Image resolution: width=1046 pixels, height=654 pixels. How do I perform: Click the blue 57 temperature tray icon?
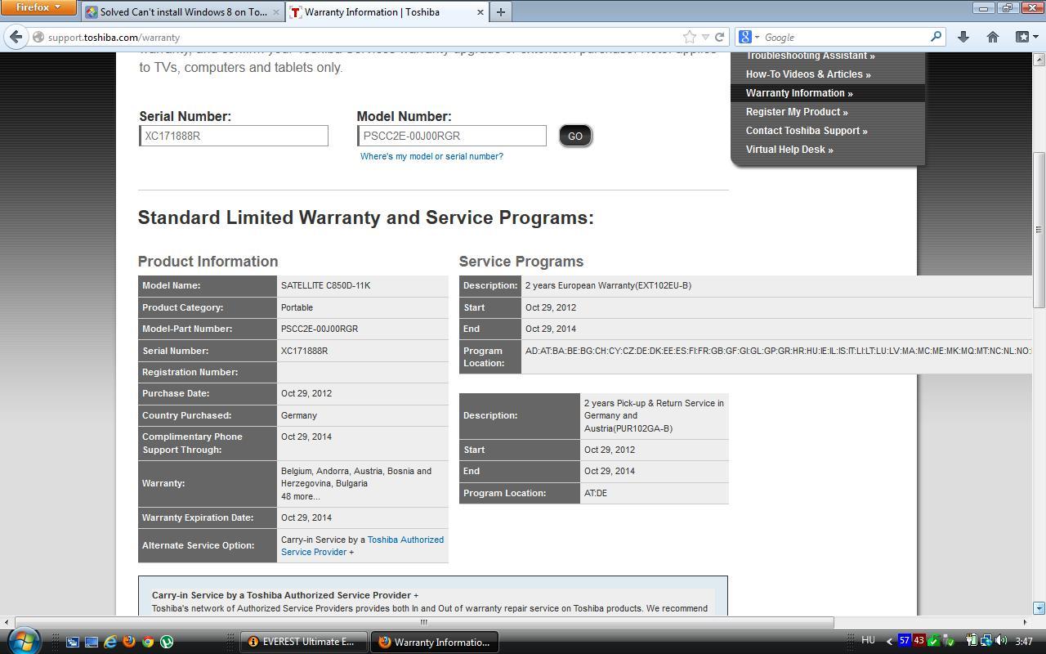click(905, 640)
